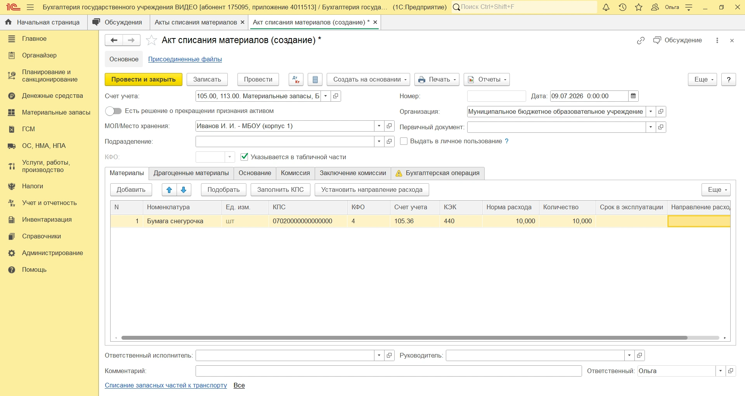Viewport: 745px width, 396px height.
Task: Show Дт/Кт postings icon
Action: 296,80
